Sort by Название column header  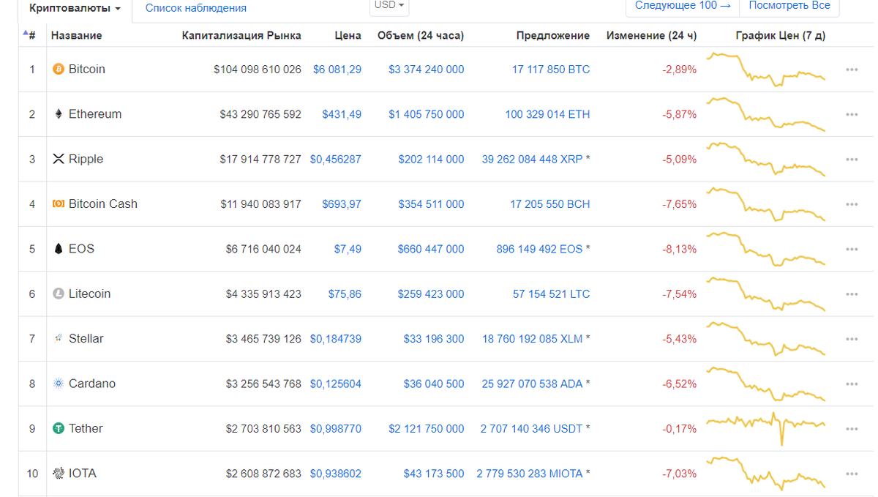click(x=76, y=35)
